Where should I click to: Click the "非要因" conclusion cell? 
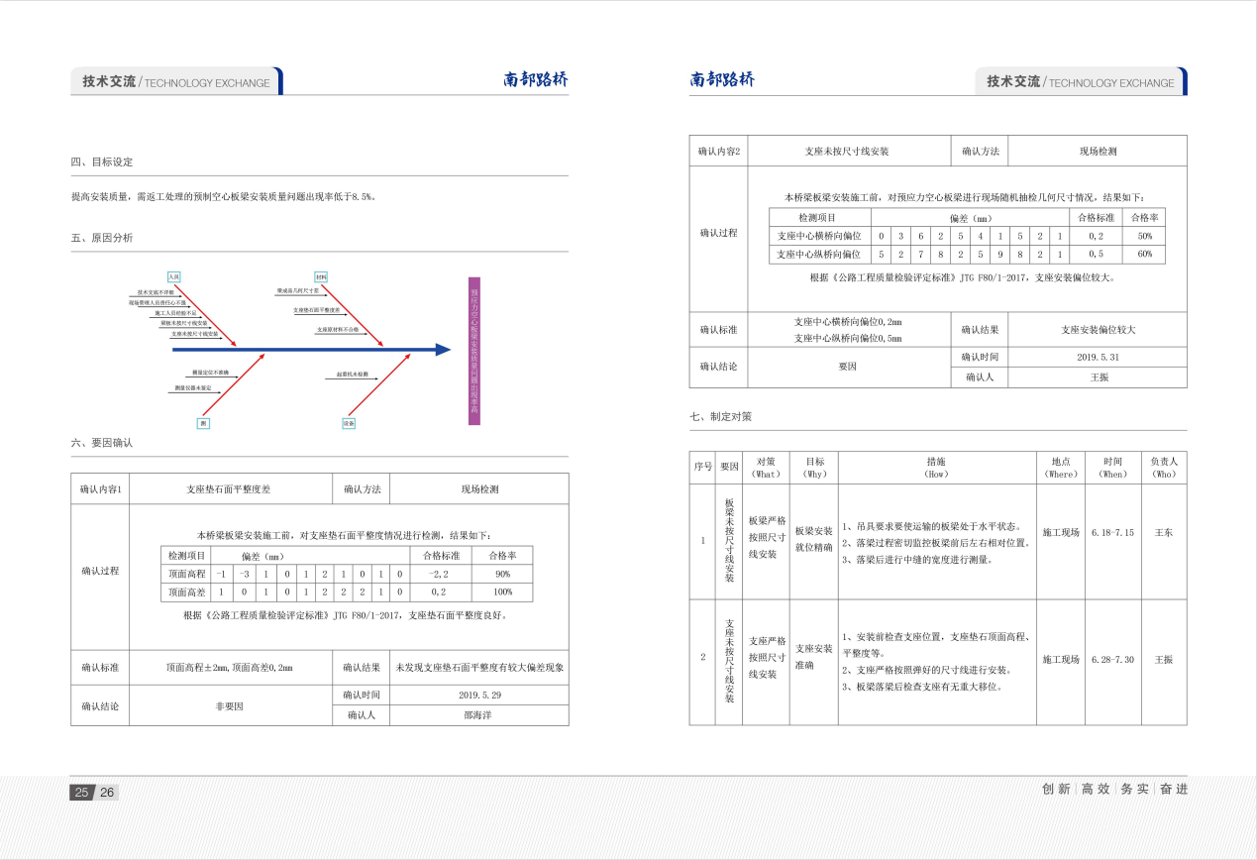pyautogui.click(x=229, y=706)
